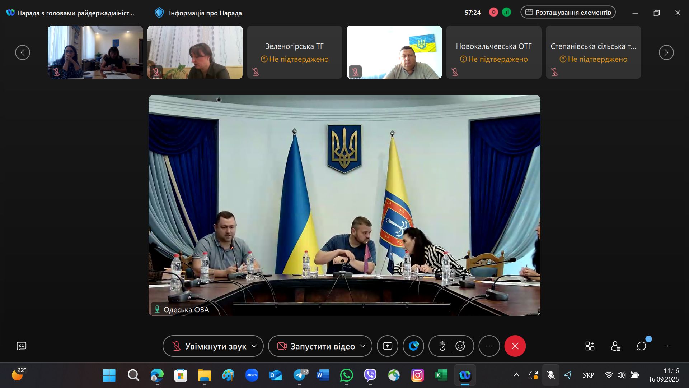Open the participants panel icon

point(616,346)
